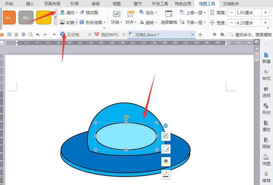The image size is (273, 185).
Task: Click the 高度 value field 1.91厘米
Action: [248, 13]
